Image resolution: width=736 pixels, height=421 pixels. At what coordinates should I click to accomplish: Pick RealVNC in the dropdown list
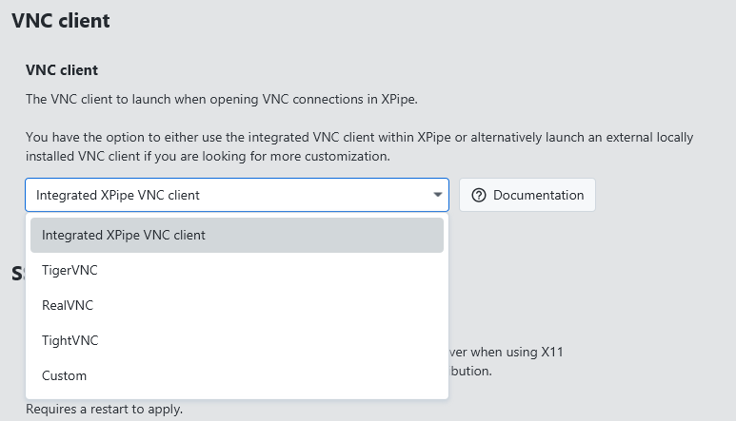[x=68, y=305]
